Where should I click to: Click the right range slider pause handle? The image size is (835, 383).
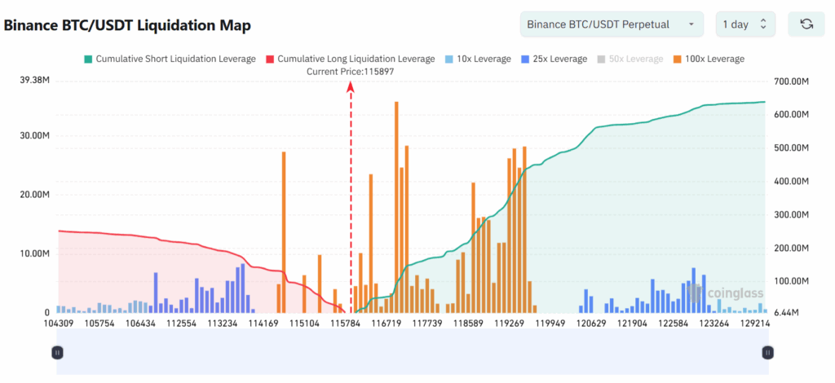point(767,351)
